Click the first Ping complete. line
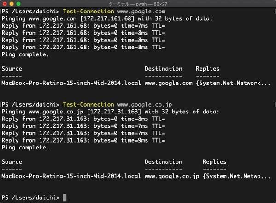This screenshot has width=276, height=203. pos(25,54)
